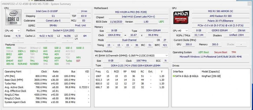253x110 pixels.
Task: Select Platform value Socket H (LGA1200)
Action: (x=64, y=30)
